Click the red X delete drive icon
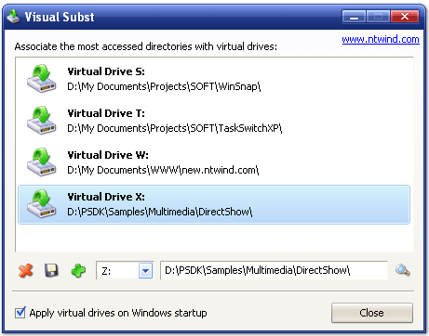This screenshot has height=336, width=429. (x=26, y=271)
